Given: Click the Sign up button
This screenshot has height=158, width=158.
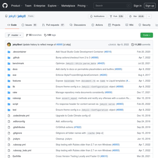Looking at the screenshot, I should tap(150, 6).
